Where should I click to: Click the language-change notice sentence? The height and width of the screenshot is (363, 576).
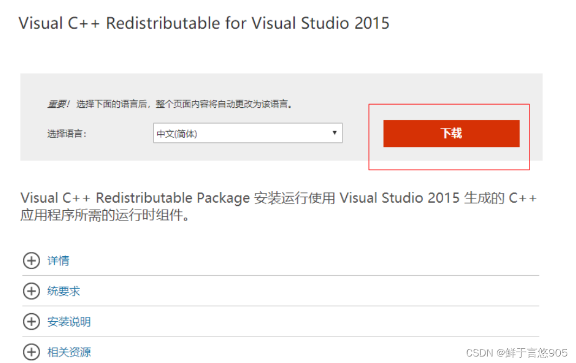(184, 104)
